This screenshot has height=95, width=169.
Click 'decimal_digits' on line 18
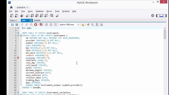pyautogui.click(x=34, y=70)
